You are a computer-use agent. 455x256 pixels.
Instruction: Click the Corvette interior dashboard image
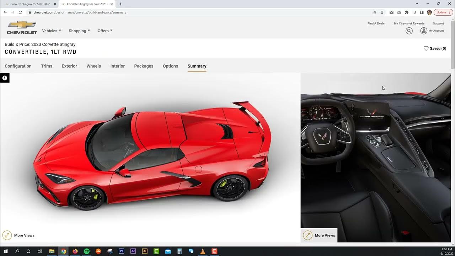coord(376,158)
